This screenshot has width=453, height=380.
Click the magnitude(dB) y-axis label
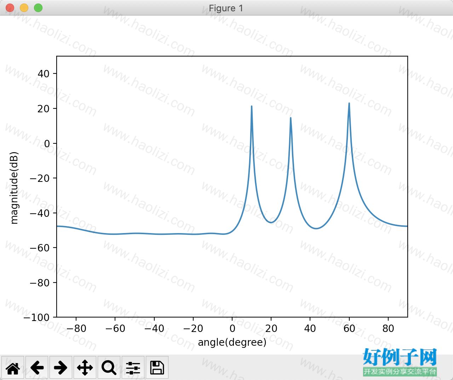[14, 188]
